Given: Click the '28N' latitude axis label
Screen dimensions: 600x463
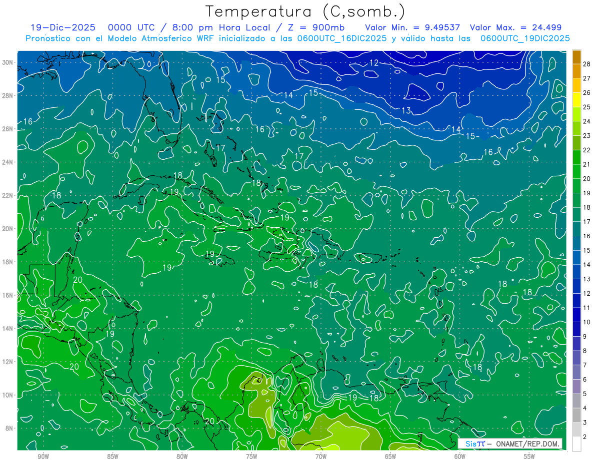Looking at the screenshot, I should (x=8, y=95).
